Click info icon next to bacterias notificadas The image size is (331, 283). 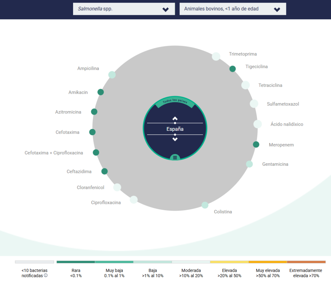(46, 276)
